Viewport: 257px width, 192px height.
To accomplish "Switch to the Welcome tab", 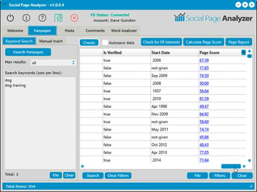I will (x=15, y=30).
